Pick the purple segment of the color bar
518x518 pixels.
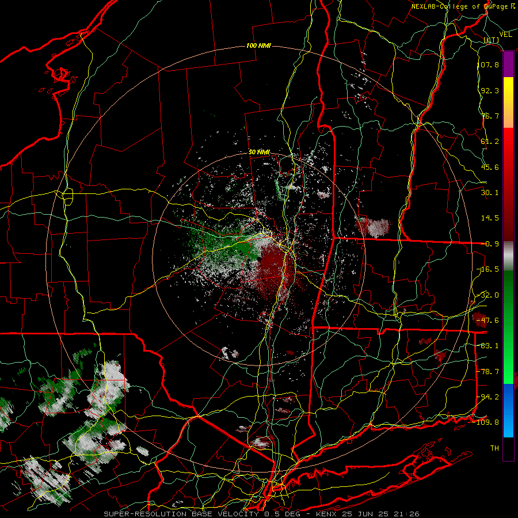point(508,64)
